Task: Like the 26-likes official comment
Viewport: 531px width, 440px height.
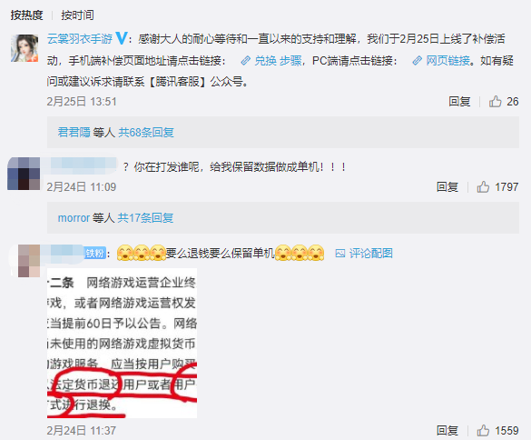Action: [495, 102]
